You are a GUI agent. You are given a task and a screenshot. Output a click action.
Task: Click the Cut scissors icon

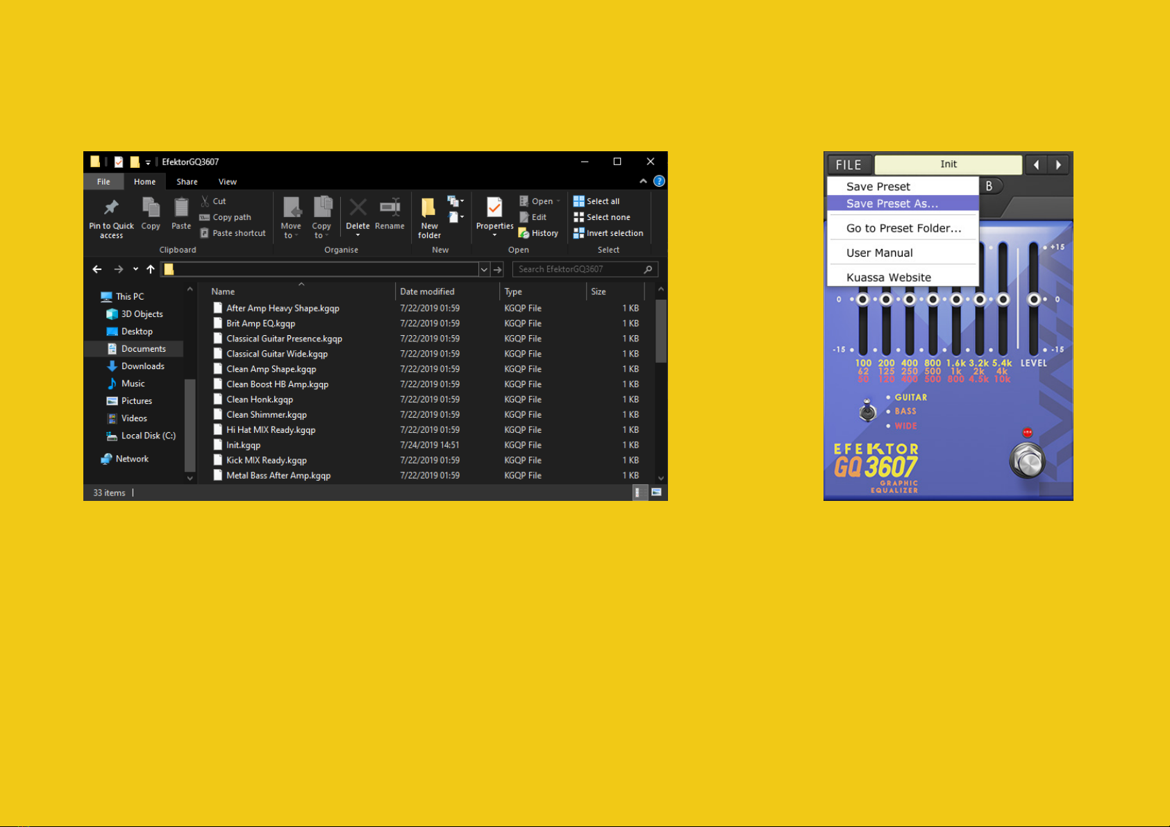pyautogui.click(x=205, y=201)
